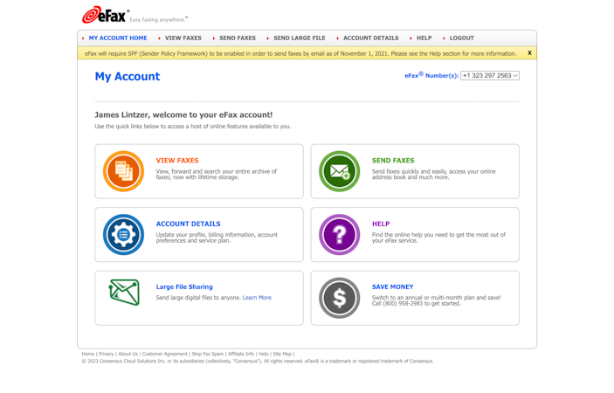The image size is (614, 393).
Task: Open the Customer Agreement footer link
Action: coord(165,354)
